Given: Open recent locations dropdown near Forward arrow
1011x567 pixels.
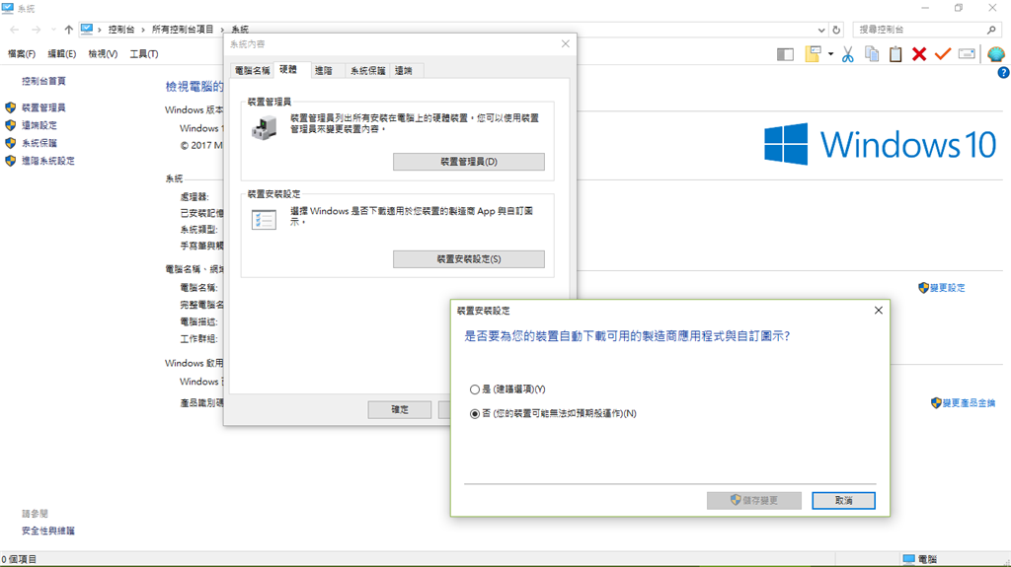Looking at the screenshot, I should 53,30.
